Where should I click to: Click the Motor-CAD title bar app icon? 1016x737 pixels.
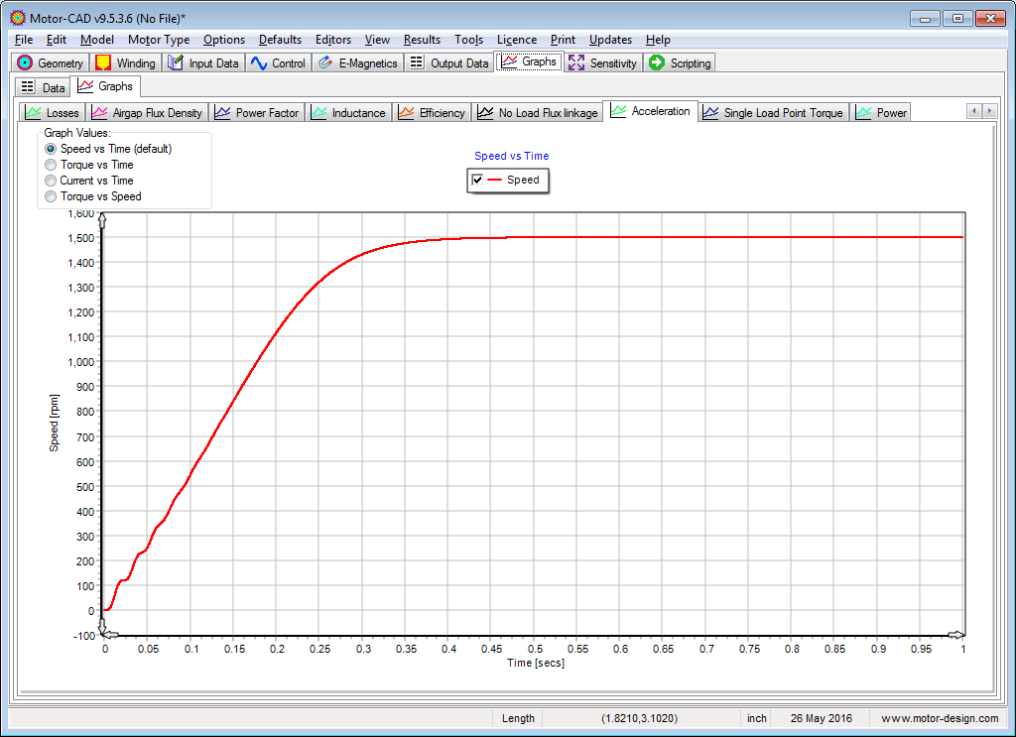pyautogui.click(x=18, y=18)
